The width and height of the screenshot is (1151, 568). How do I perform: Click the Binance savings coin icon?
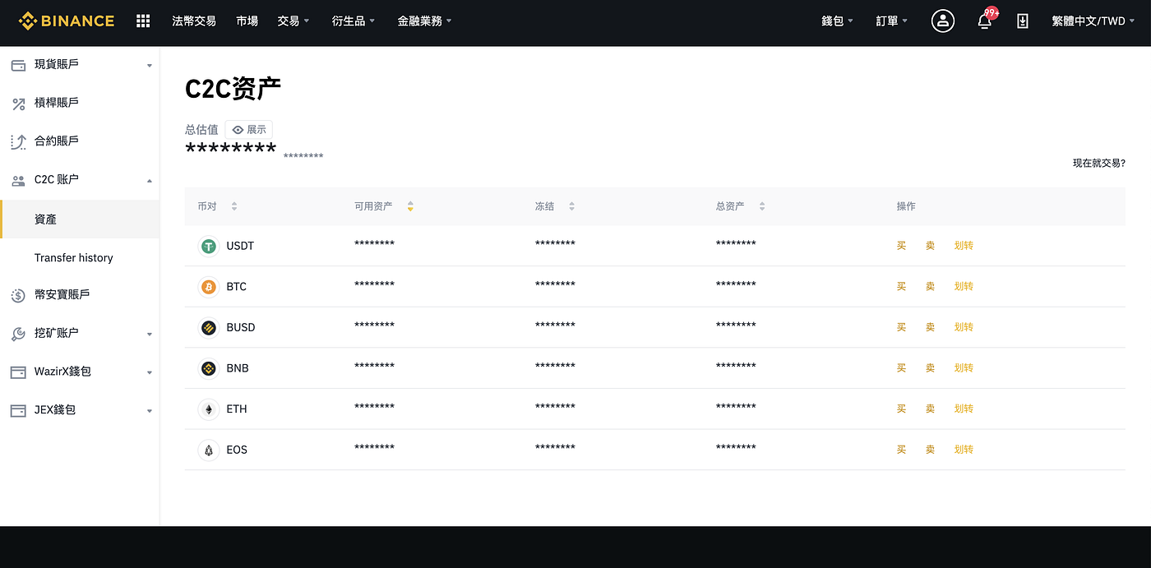pyautogui.click(x=18, y=295)
